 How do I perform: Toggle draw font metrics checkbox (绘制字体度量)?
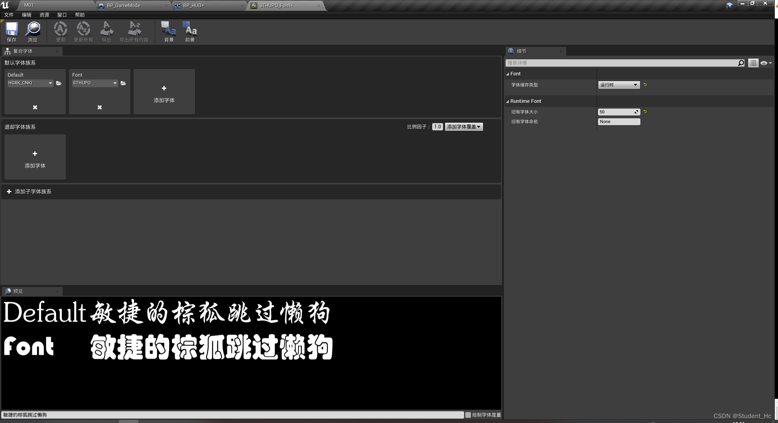tap(468, 415)
